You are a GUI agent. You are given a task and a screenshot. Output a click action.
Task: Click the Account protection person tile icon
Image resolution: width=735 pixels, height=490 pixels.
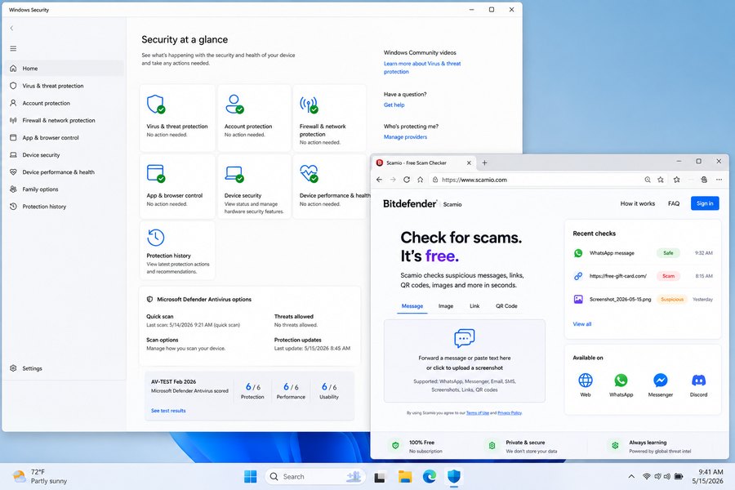point(234,104)
